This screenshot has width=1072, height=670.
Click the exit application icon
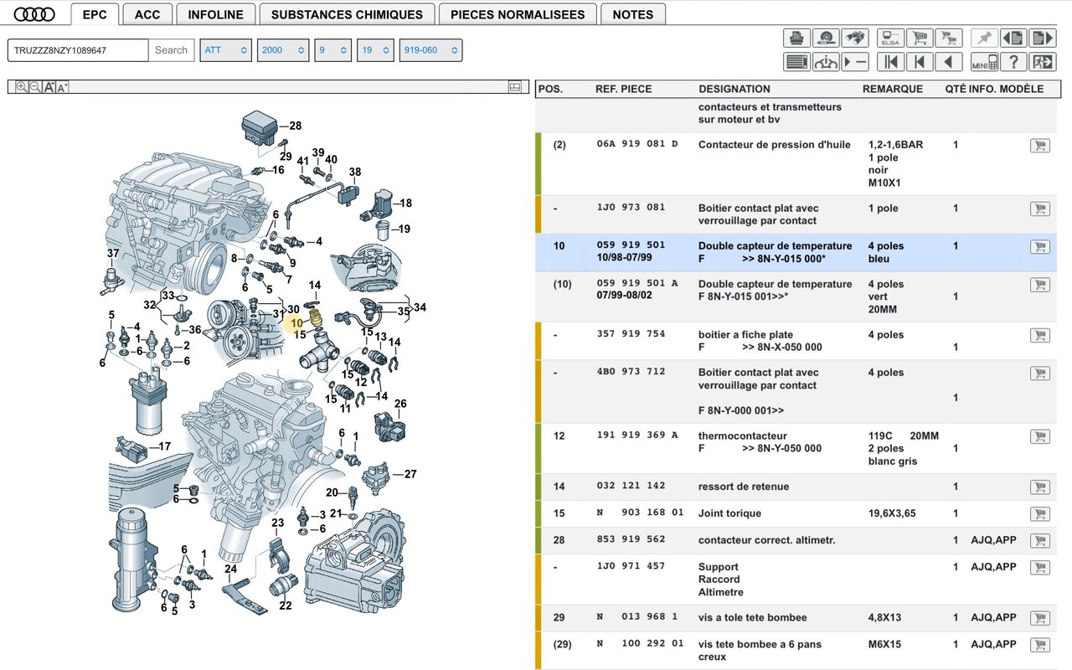(x=1043, y=62)
